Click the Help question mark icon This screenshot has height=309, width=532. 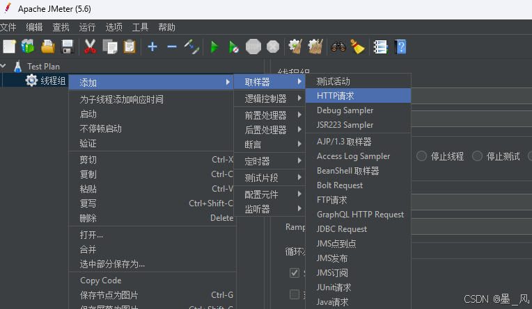coord(400,47)
